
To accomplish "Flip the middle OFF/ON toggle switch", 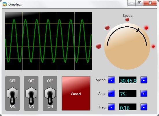I will 31,93.
